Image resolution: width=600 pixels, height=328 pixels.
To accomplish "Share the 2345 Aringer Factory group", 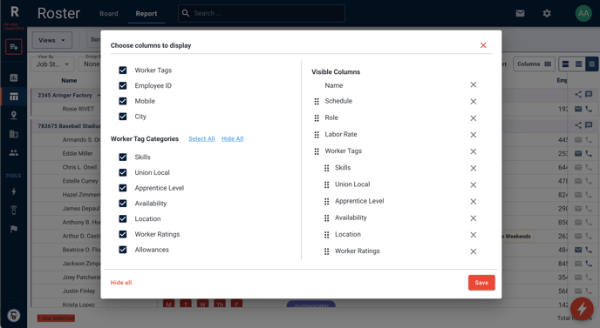I will click(x=578, y=95).
